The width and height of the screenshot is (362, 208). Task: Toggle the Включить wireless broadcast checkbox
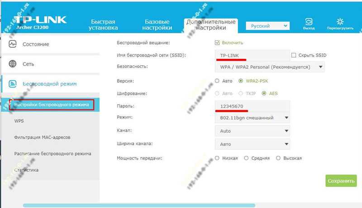tap(217, 43)
